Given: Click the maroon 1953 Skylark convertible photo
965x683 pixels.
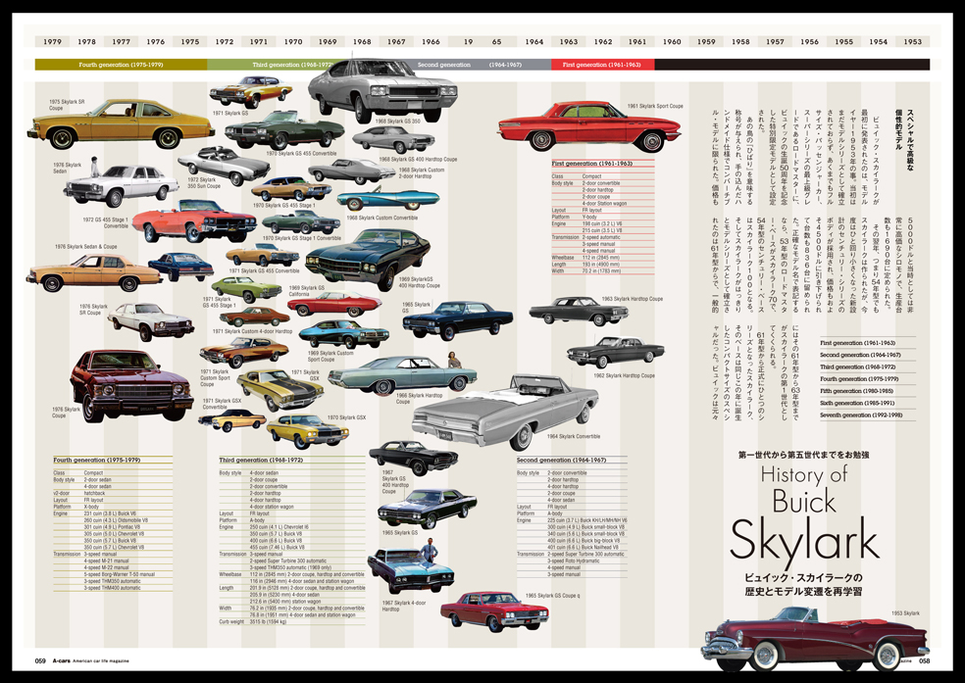Looking at the screenshot, I should pyautogui.click(x=815, y=641).
